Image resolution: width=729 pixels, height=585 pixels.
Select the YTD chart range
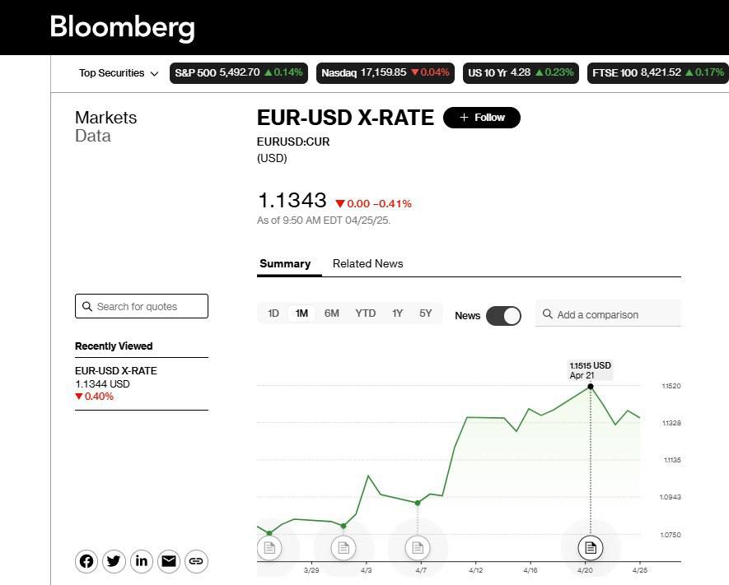click(x=365, y=313)
